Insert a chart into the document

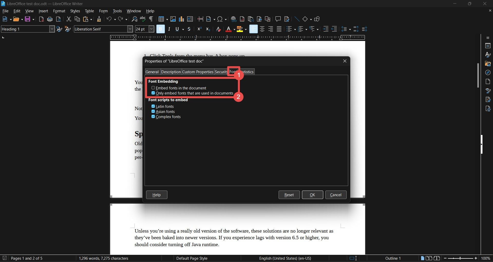tap(182, 19)
